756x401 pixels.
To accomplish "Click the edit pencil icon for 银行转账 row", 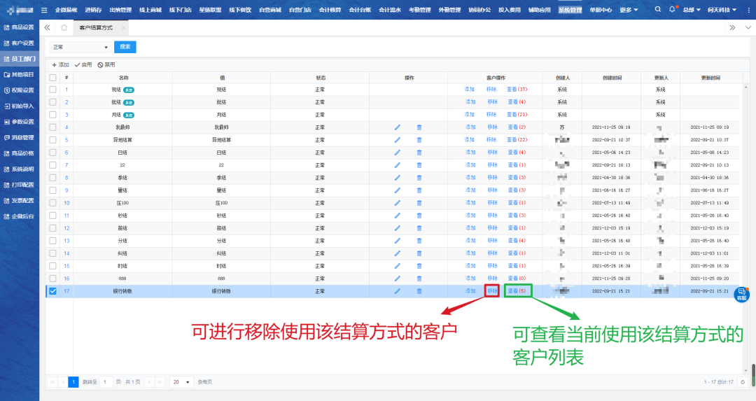I will (x=398, y=291).
